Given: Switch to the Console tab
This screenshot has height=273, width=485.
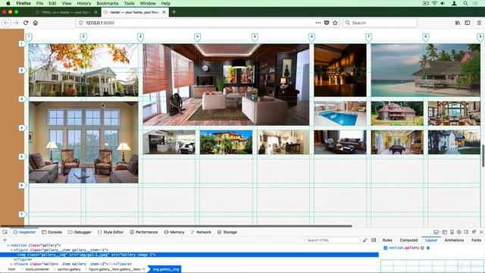Looking at the screenshot, I should (x=52, y=232).
